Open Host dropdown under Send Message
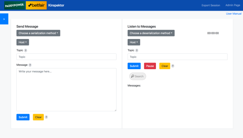Image resolution: width=243 pixels, height=138 pixels. 22,42
